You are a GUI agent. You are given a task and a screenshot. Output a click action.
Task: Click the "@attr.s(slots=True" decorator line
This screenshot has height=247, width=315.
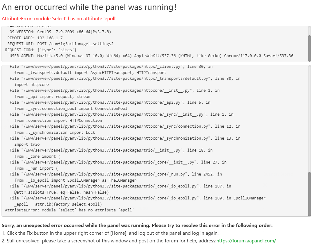click(x=61, y=192)
